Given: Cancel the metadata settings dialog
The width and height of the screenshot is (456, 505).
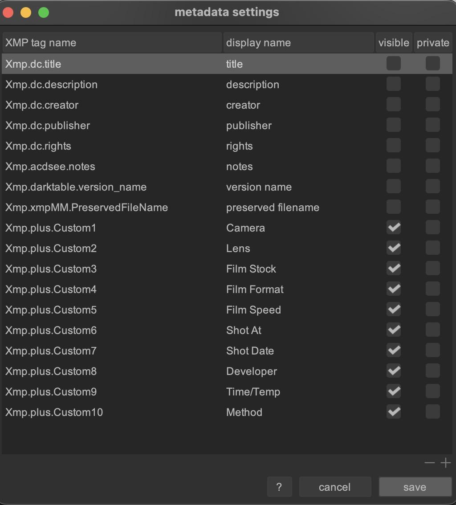Looking at the screenshot, I should click(x=335, y=487).
